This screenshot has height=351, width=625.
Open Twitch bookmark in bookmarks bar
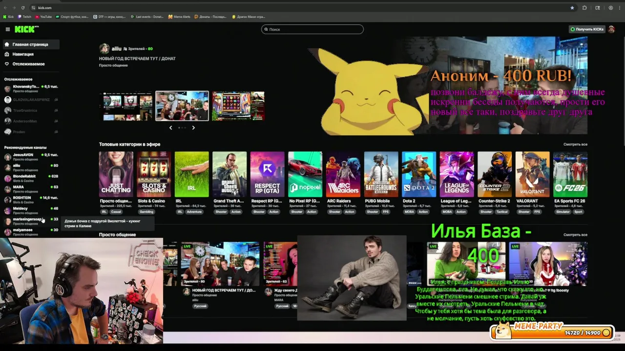(24, 17)
